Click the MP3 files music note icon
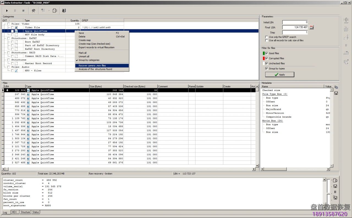Viewport: 352px width, 218px height. point(16,71)
